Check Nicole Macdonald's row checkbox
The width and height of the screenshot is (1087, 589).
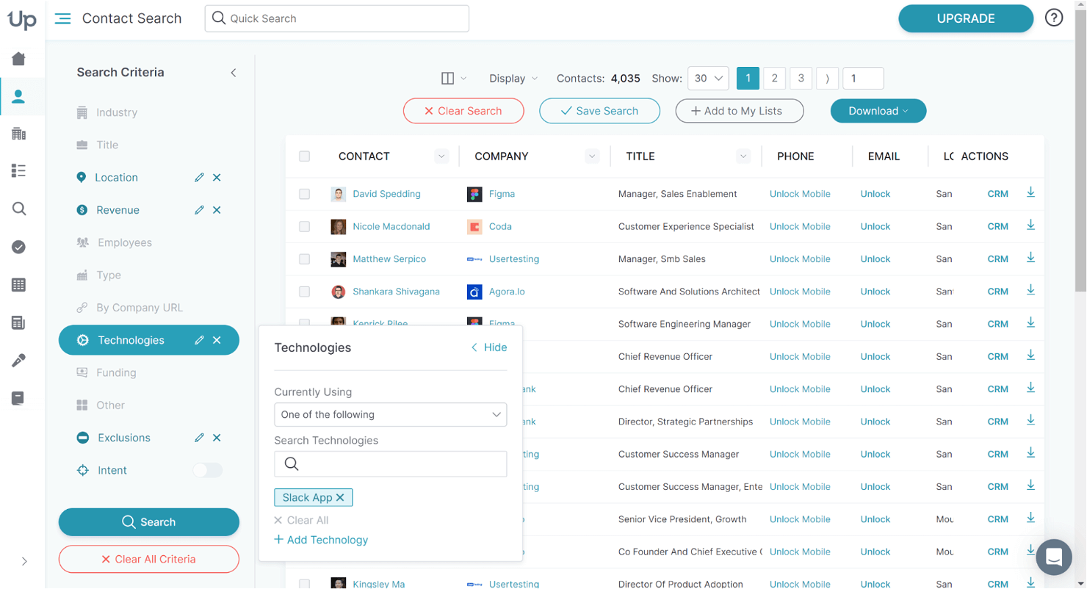point(304,226)
